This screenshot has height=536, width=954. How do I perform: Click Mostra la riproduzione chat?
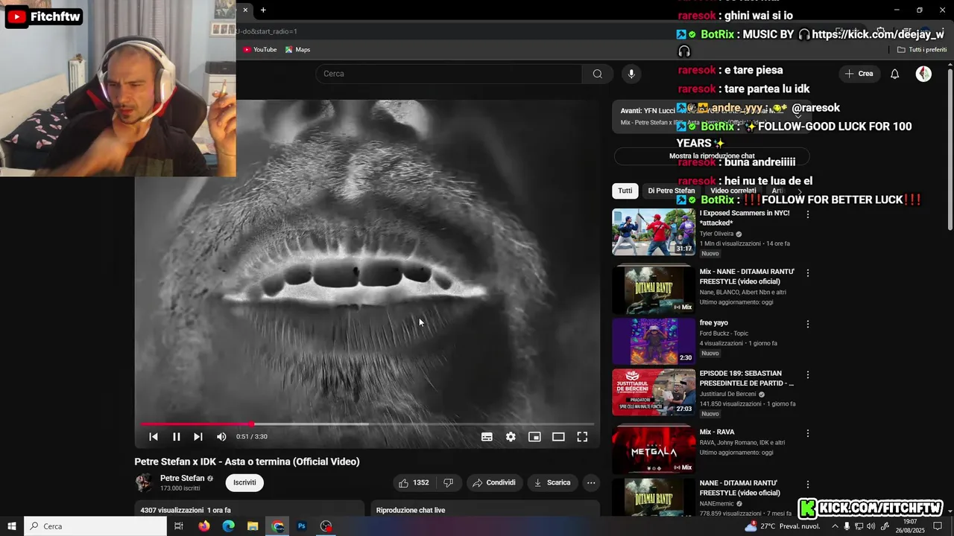click(712, 156)
